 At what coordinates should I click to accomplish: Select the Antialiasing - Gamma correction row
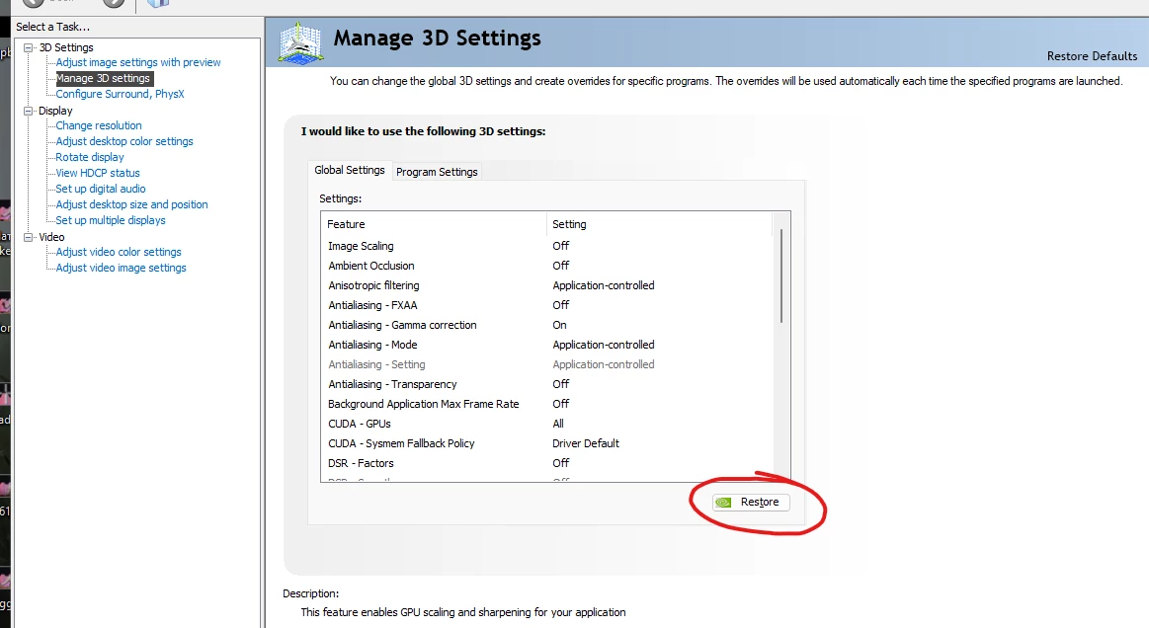[x=546, y=326]
